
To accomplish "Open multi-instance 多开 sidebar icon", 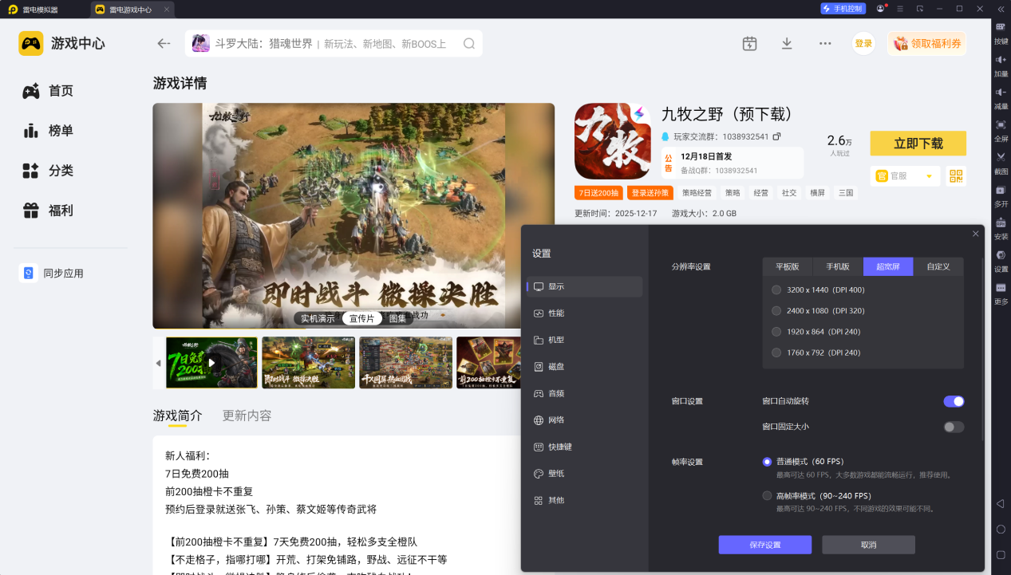I will (1001, 195).
